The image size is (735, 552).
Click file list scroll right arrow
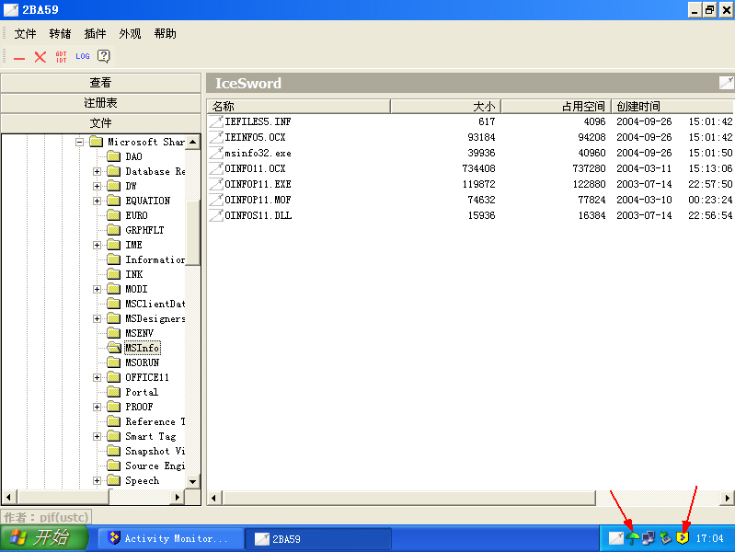(727, 498)
